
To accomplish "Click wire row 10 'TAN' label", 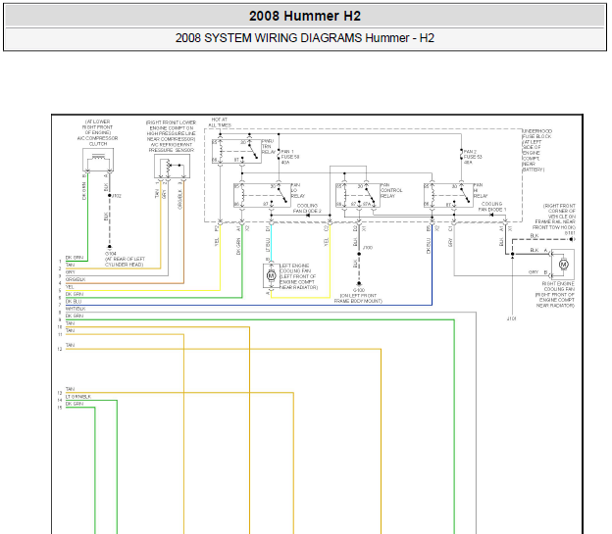I will point(70,323).
